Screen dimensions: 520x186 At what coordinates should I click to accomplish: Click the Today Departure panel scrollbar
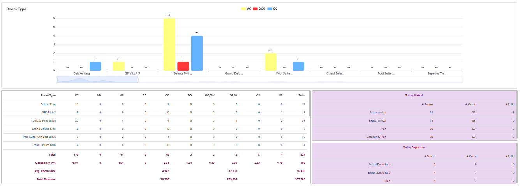coord(517,163)
